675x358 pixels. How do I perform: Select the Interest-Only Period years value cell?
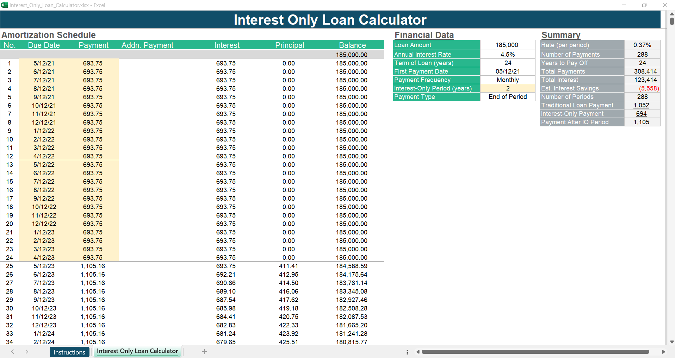tap(507, 88)
